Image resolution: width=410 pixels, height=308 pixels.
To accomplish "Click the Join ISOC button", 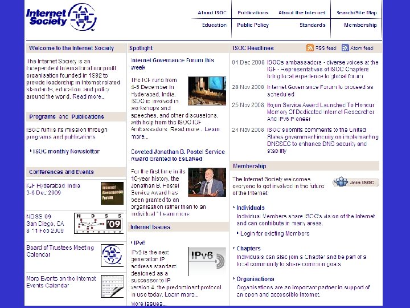I will pyautogui.click(x=355, y=182).
